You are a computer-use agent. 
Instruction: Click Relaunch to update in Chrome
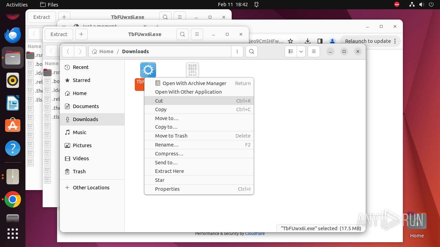pyautogui.click(x=370, y=41)
